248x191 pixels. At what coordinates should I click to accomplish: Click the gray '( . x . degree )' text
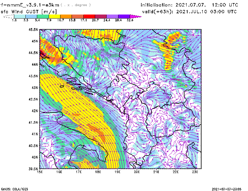click(x=76, y=5)
